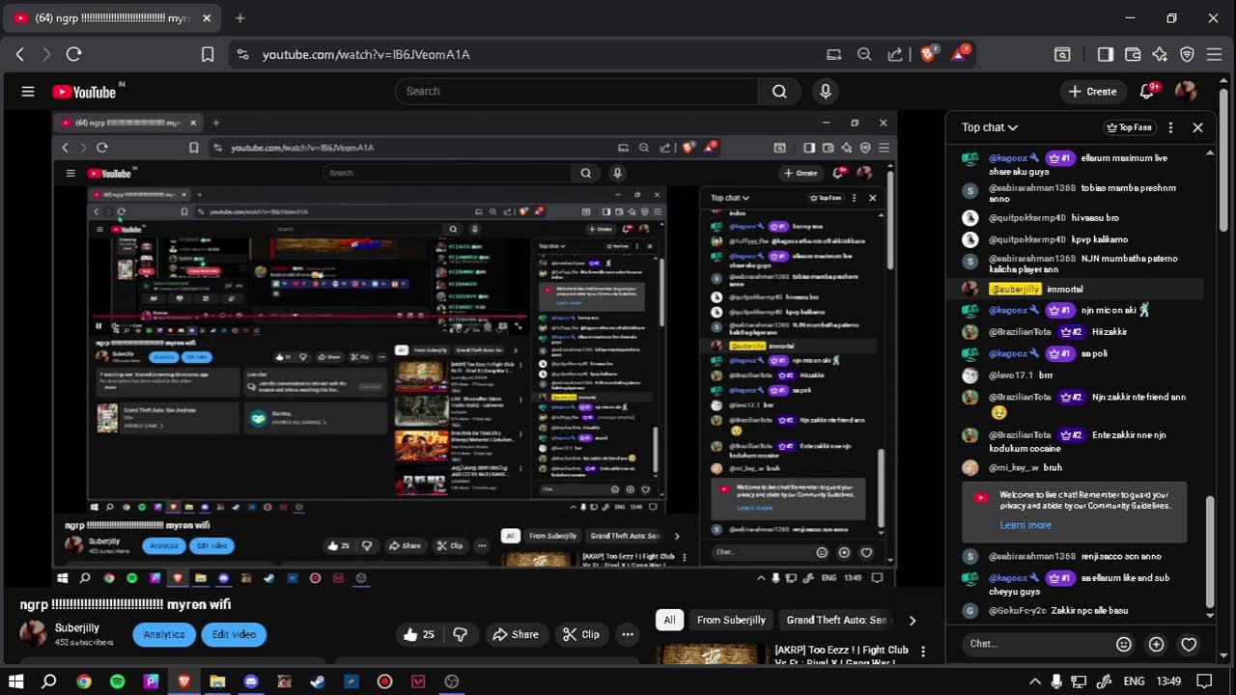Open Brave main menu
The image size is (1236, 695).
pos(1215,55)
